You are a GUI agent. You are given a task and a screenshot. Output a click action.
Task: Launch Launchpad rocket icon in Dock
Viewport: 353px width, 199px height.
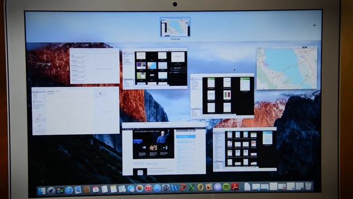tap(51, 191)
